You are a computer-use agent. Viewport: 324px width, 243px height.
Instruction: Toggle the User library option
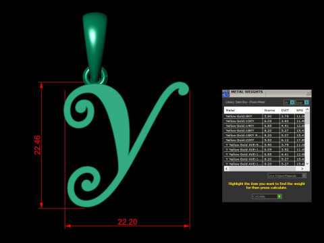tap(302, 103)
